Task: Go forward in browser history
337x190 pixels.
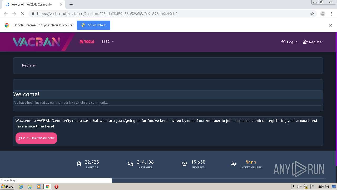Action: pyautogui.click(x=14, y=14)
